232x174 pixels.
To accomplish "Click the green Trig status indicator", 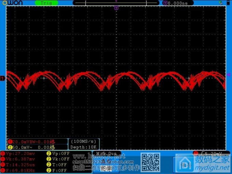I will pos(46,3).
